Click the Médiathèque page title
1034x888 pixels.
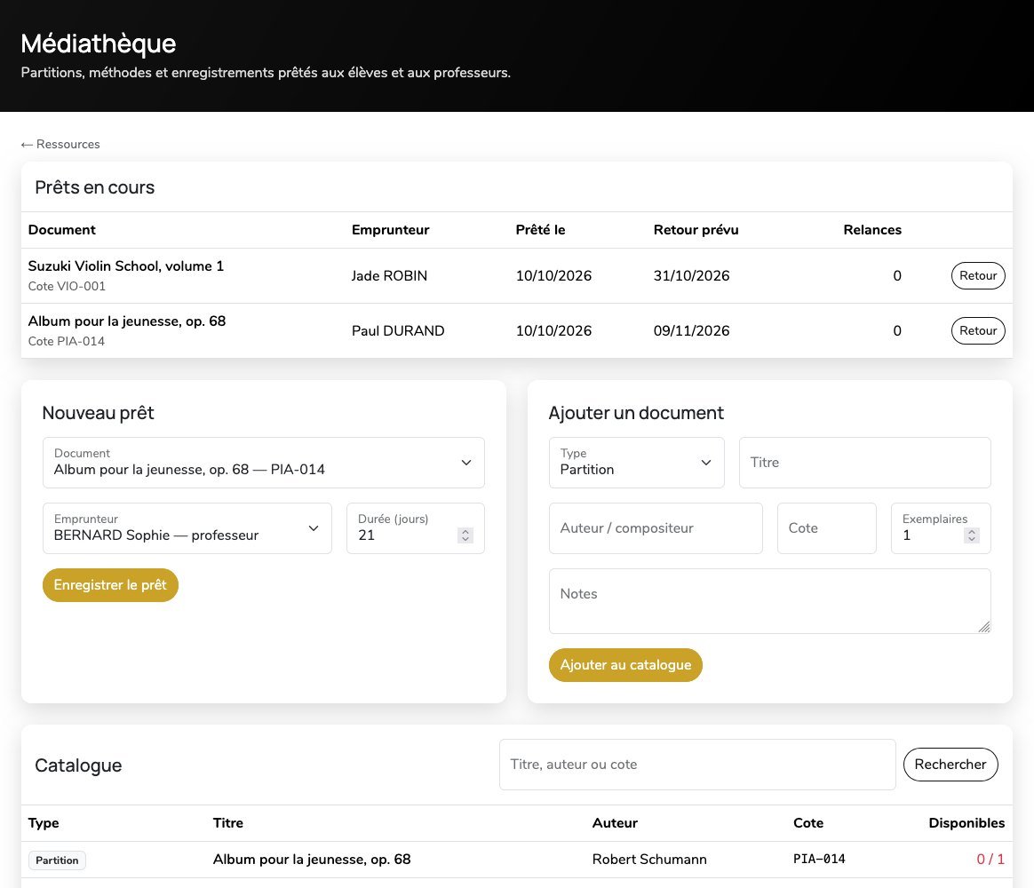tap(99, 44)
